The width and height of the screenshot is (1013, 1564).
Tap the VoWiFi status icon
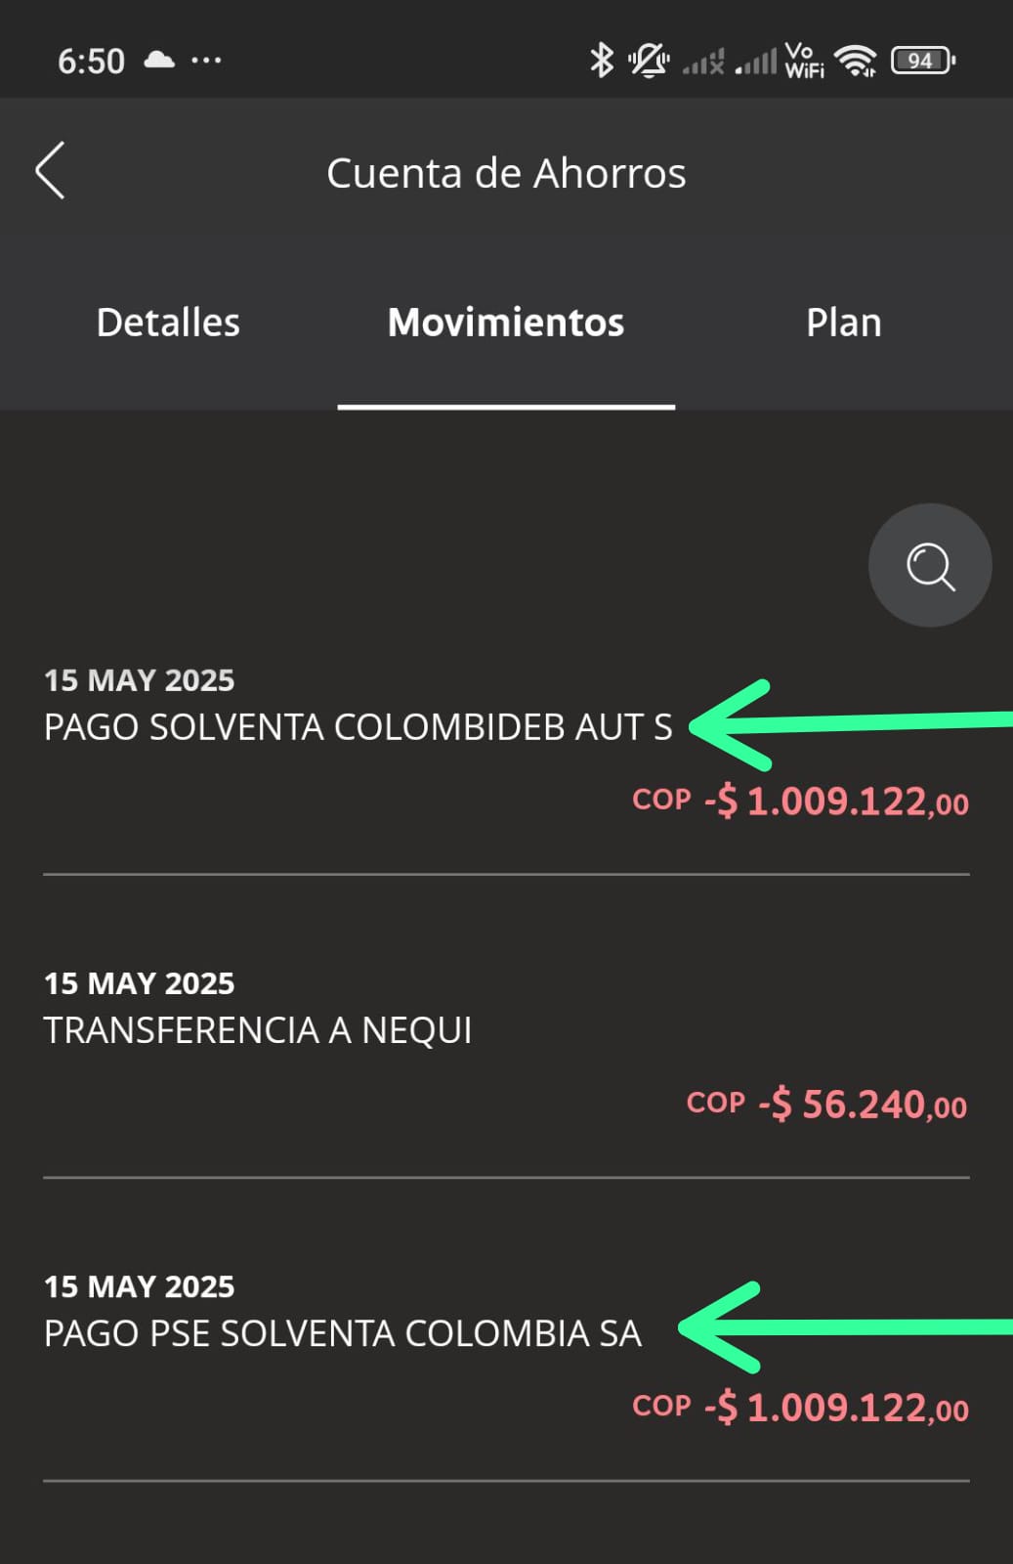804,61
